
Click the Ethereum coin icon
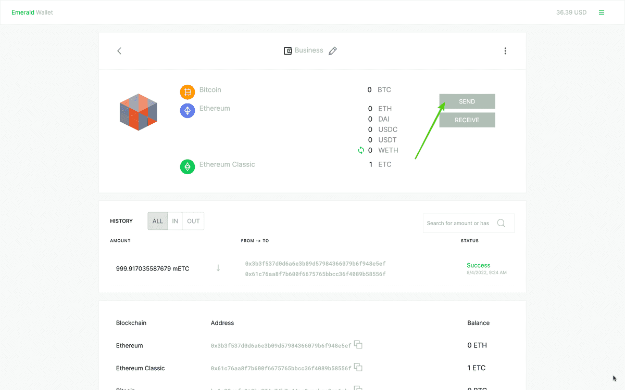tap(187, 111)
